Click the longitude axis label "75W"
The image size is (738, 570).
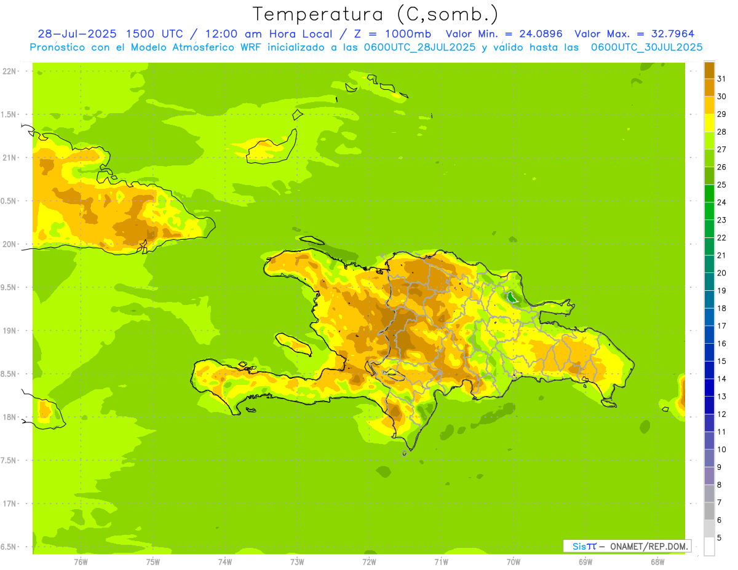[x=153, y=561]
